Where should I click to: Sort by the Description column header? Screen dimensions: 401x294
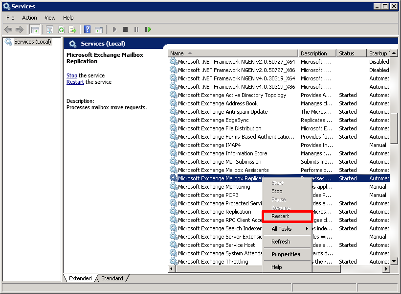tap(317, 53)
